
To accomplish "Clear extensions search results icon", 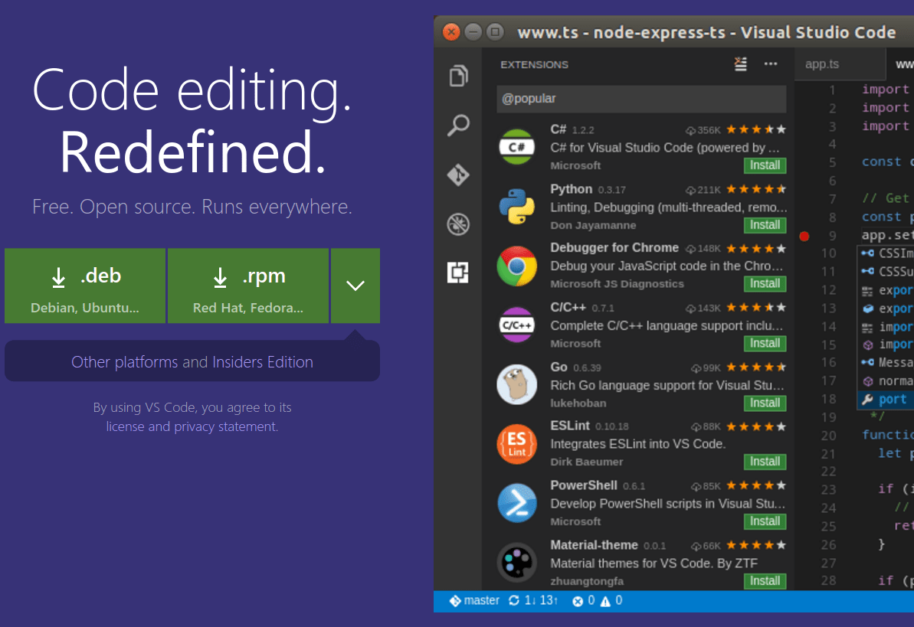I will pyautogui.click(x=740, y=64).
